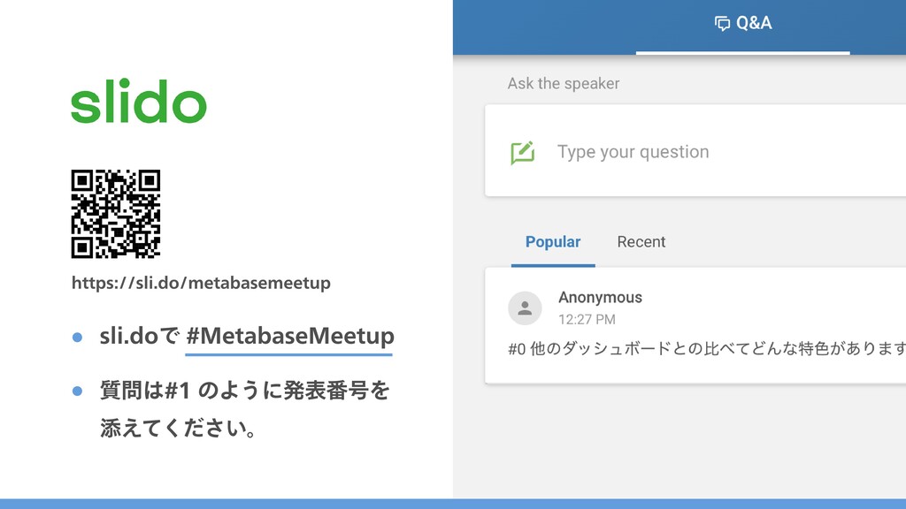This screenshot has width=906, height=509.
Task: Click the green slido logo
Action: [x=139, y=101]
